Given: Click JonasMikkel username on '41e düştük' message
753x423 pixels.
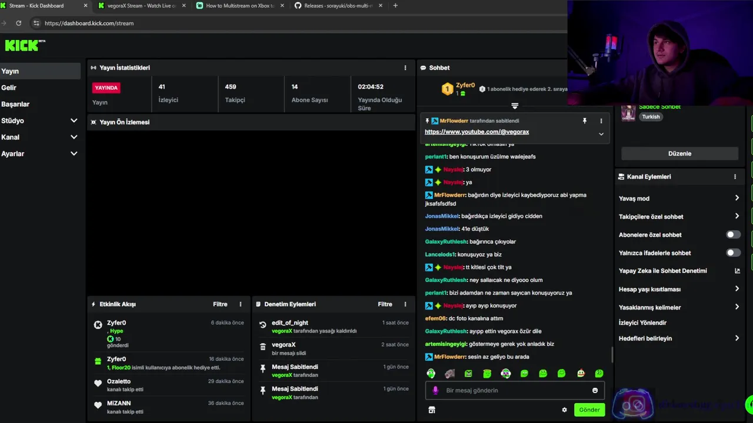Looking at the screenshot, I should coord(441,229).
